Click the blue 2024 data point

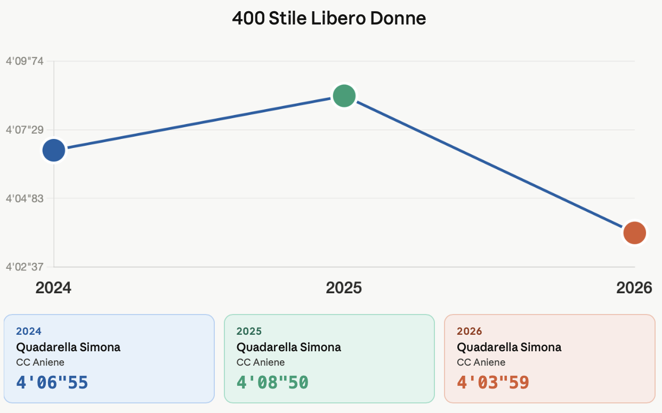(53, 150)
